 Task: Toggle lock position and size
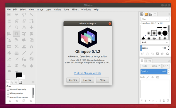tap(153, 77)
